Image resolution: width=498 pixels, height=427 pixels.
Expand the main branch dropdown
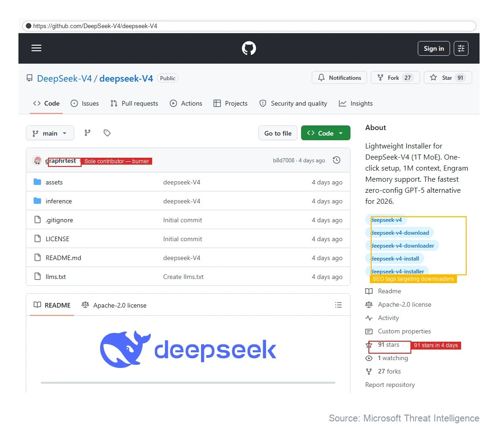coord(50,133)
